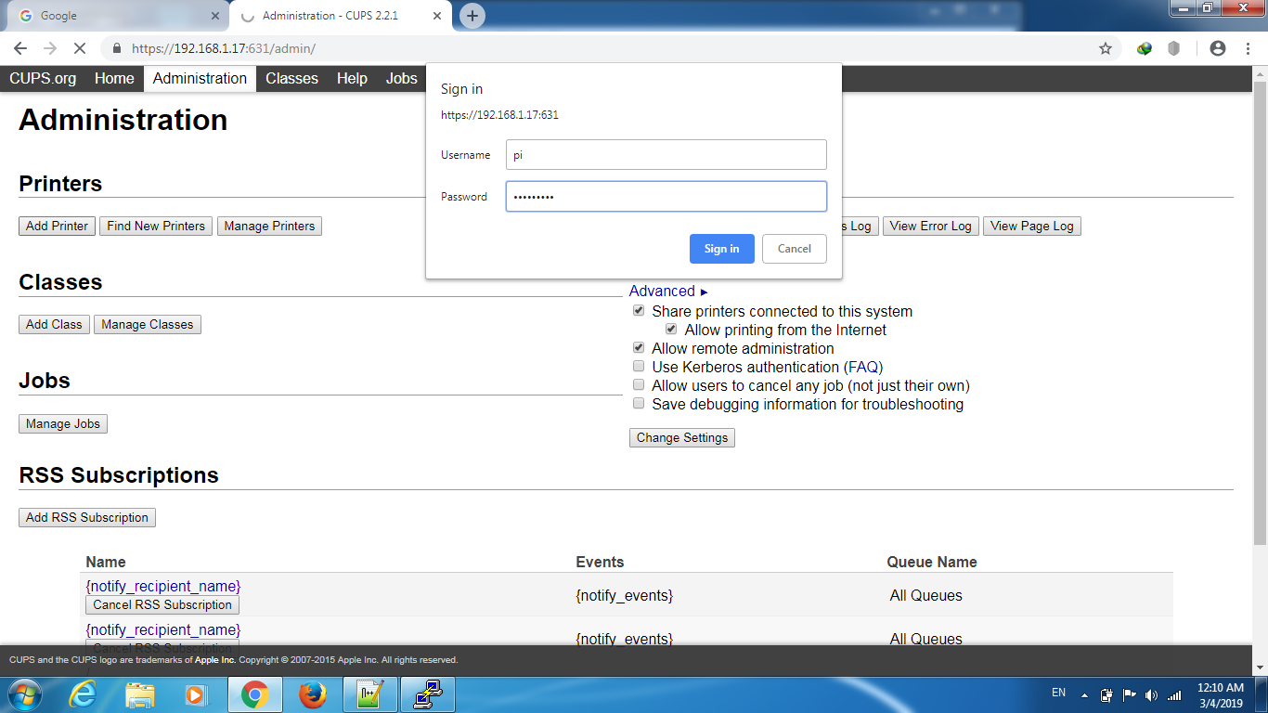This screenshot has width=1268, height=713.
Task: Uncheck Share printers connected to this system
Action: 639,311
